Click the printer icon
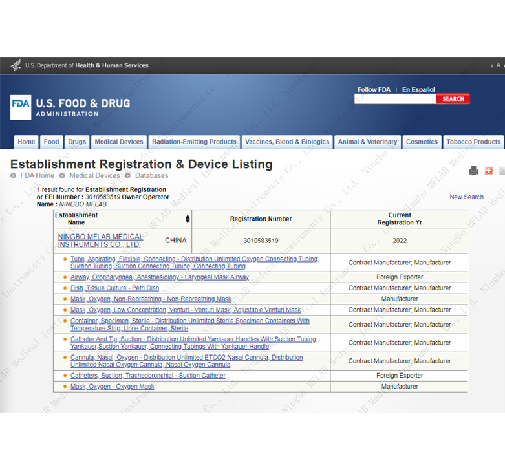Viewport: 505px width, 474px height. tap(473, 170)
